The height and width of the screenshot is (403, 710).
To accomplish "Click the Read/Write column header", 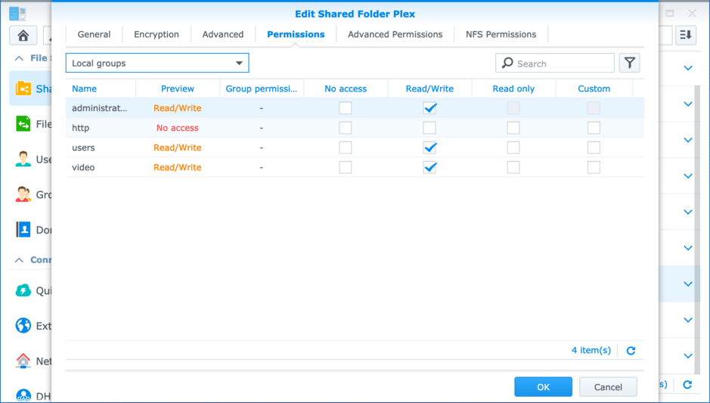I will click(429, 88).
